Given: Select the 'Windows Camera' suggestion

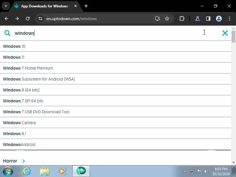Looking at the screenshot, I should tap(115, 123).
